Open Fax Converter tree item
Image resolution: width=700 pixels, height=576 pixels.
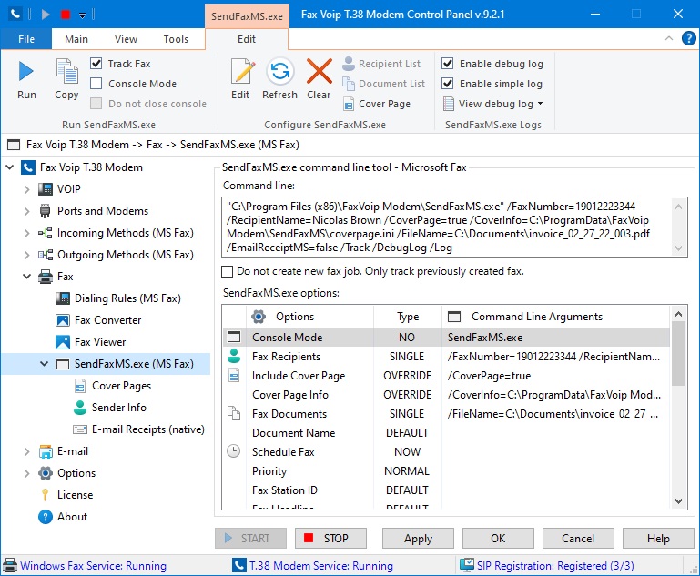pos(107,320)
